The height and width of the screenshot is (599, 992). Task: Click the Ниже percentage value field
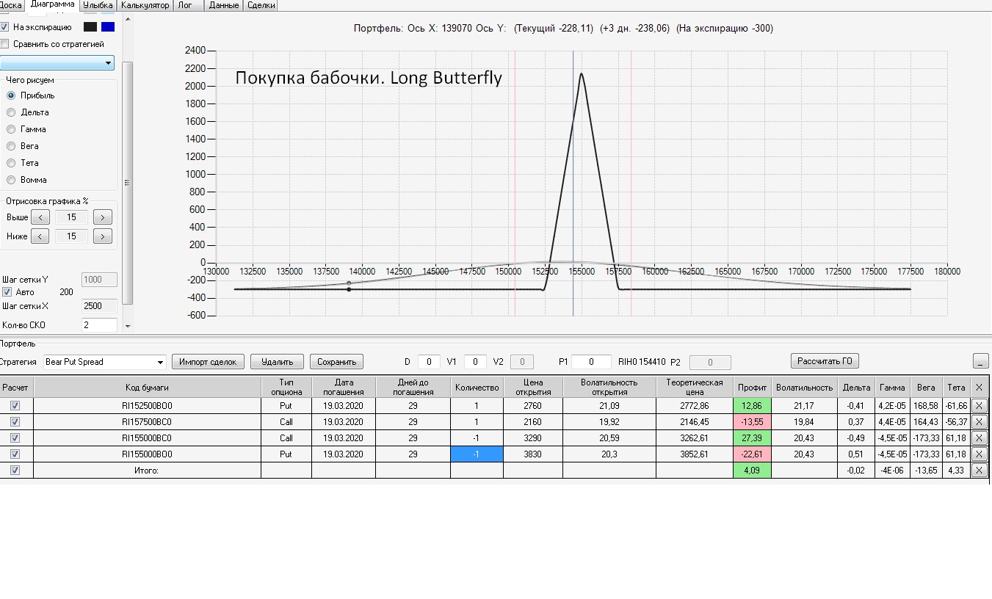tap(71, 236)
